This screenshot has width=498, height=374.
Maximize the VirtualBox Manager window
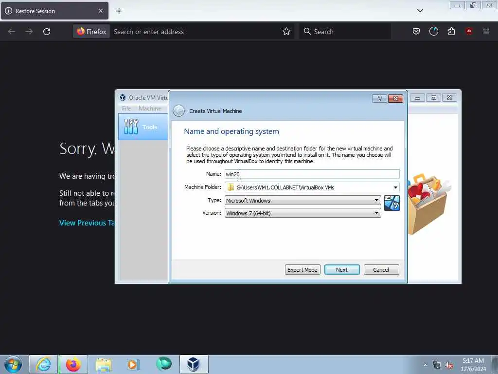tap(433, 98)
